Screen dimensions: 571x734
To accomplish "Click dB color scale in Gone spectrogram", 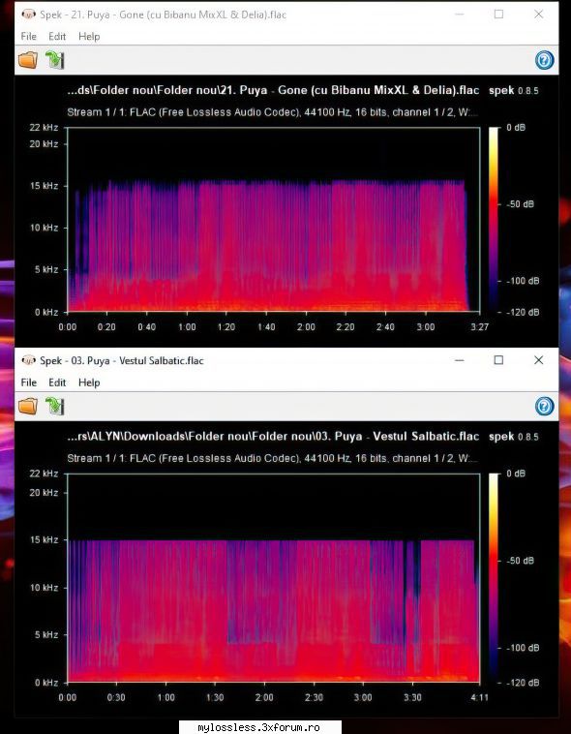I will pyautogui.click(x=494, y=219).
